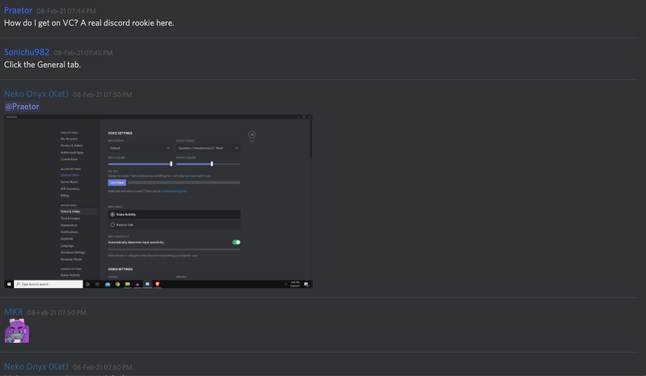Open Task View from the taskbar
The image size is (646, 376).
[x=97, y=284]
